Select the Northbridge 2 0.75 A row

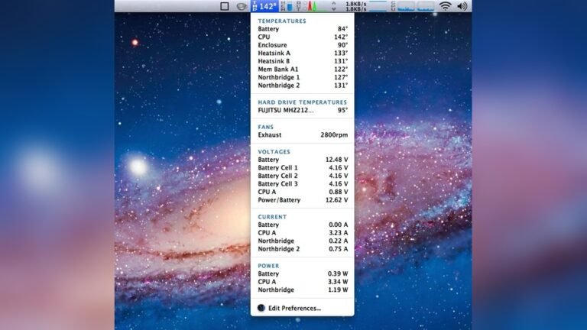tap(303, 249)
